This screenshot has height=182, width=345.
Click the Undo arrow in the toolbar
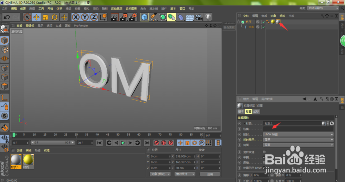[x=7, y=17]
